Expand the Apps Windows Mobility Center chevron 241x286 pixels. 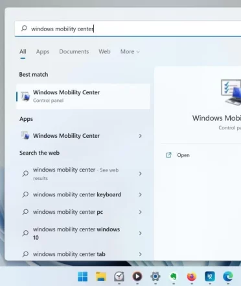coord(141,136)
